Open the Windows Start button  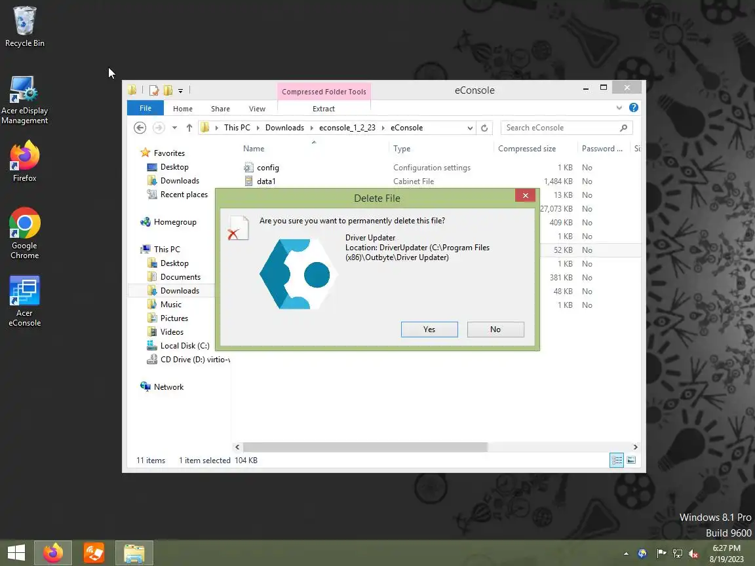tap(16, 552)
